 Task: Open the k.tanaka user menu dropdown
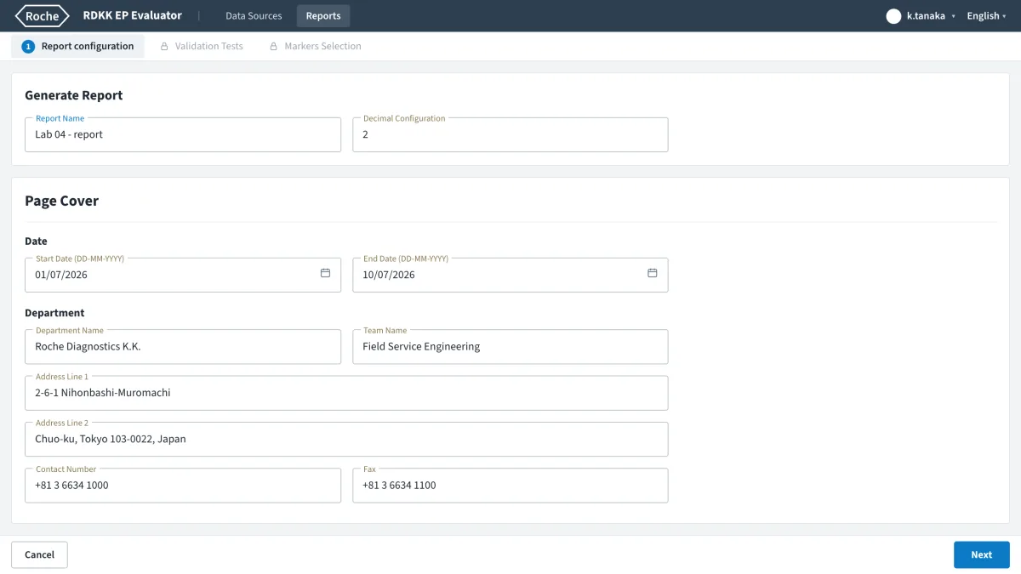pyautogui.click(x=920, y=16)
